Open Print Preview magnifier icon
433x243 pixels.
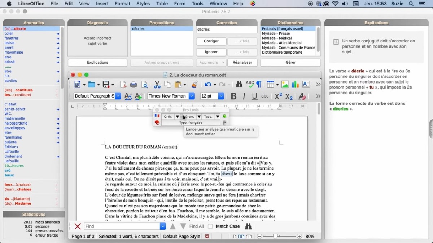(x=144, y=85)
